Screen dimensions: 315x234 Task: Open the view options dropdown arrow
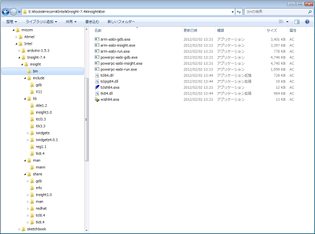click(x=288, y=22)
